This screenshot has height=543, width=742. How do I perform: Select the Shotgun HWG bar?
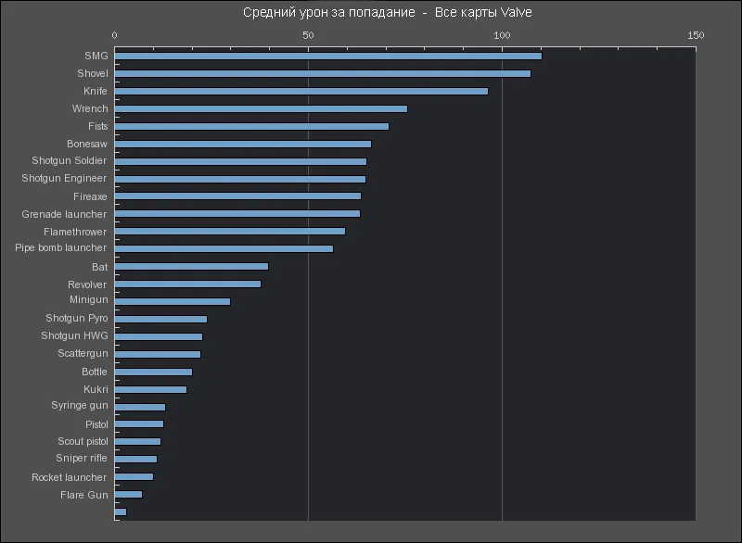pyautogui.click(x=158, y=336)
